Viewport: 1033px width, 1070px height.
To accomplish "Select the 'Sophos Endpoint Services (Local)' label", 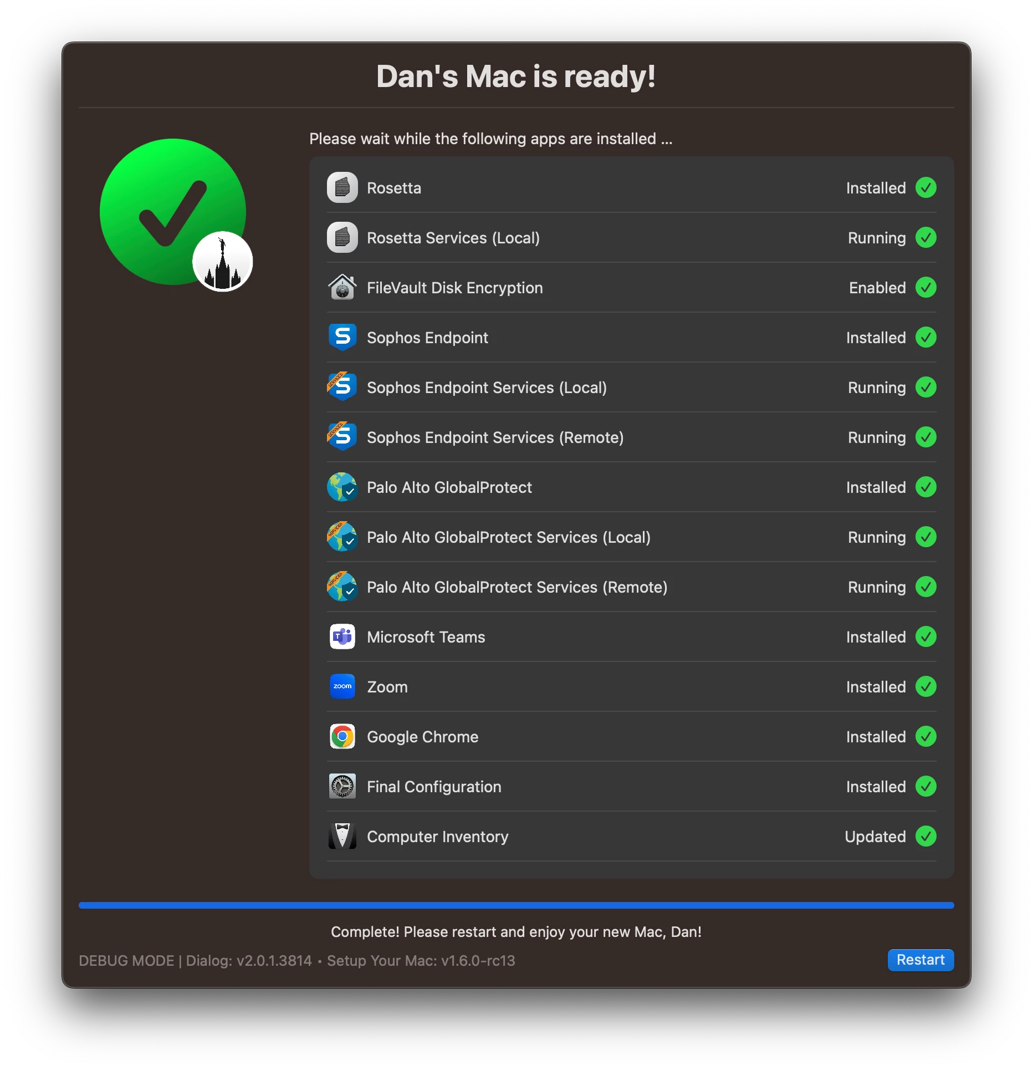I will pos(487,388).
